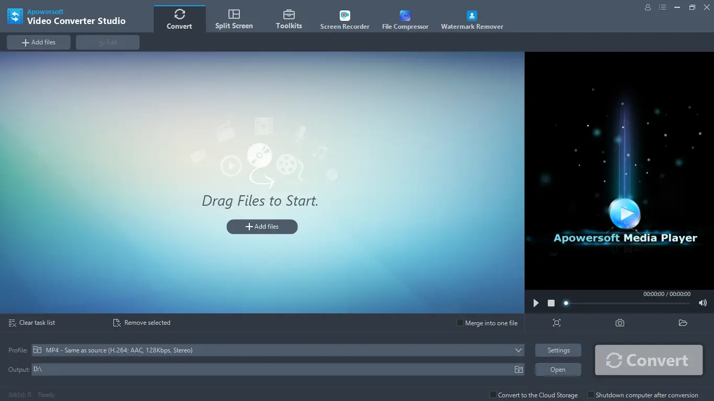
Task: Take a snapshot with the camera icon
Action: pyautogui.click(x=620, y=323)
